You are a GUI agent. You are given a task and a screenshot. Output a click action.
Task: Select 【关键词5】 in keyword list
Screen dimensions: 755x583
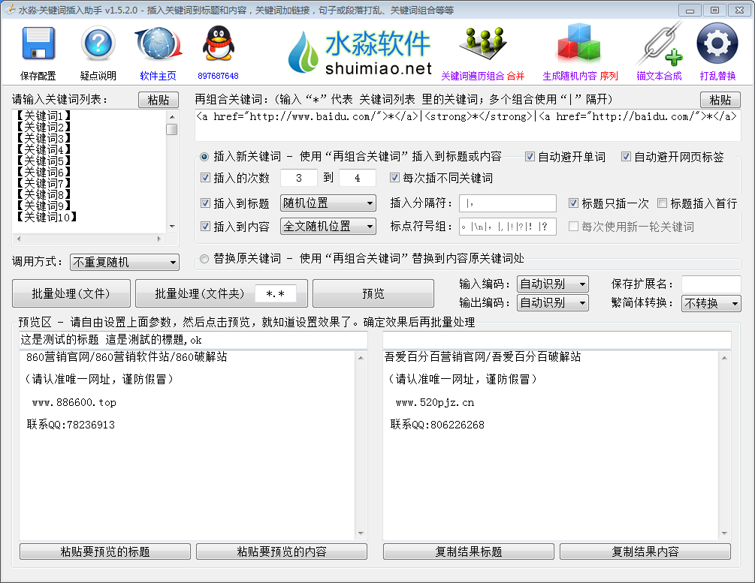click(x=44, y=161)
